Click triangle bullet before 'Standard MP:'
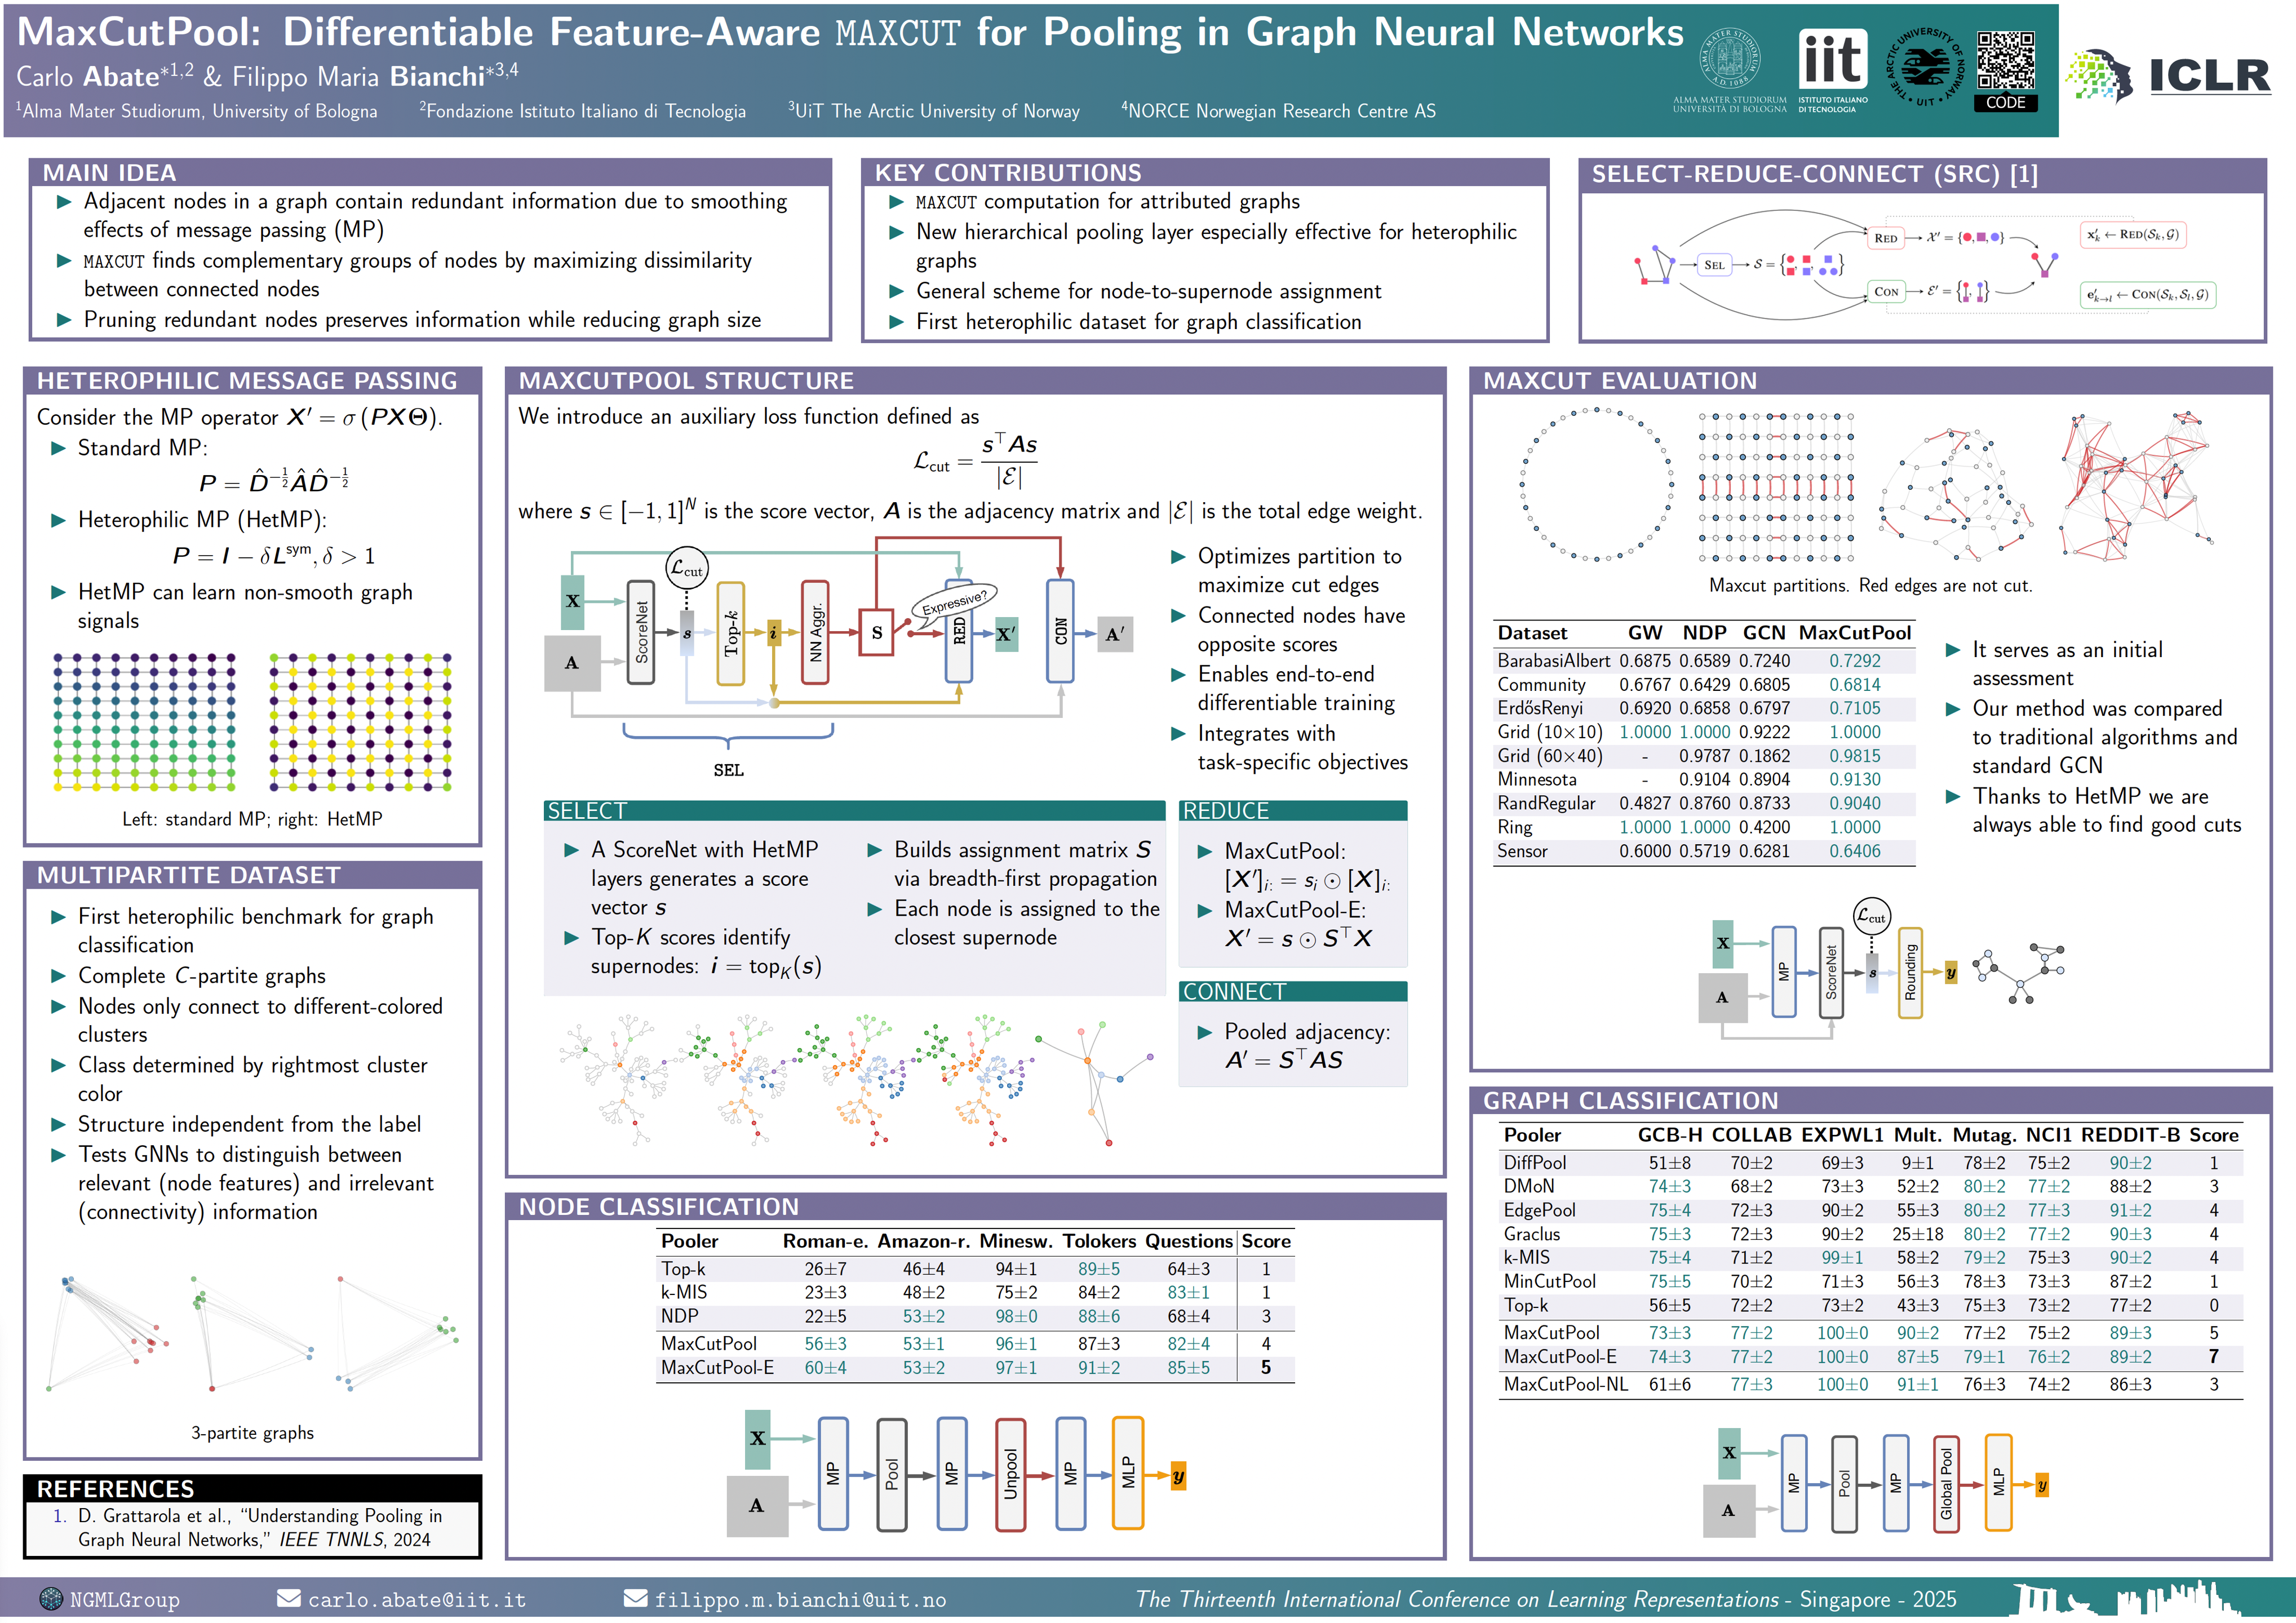This screenshot has height=1623, width=2296. point(59,448)
